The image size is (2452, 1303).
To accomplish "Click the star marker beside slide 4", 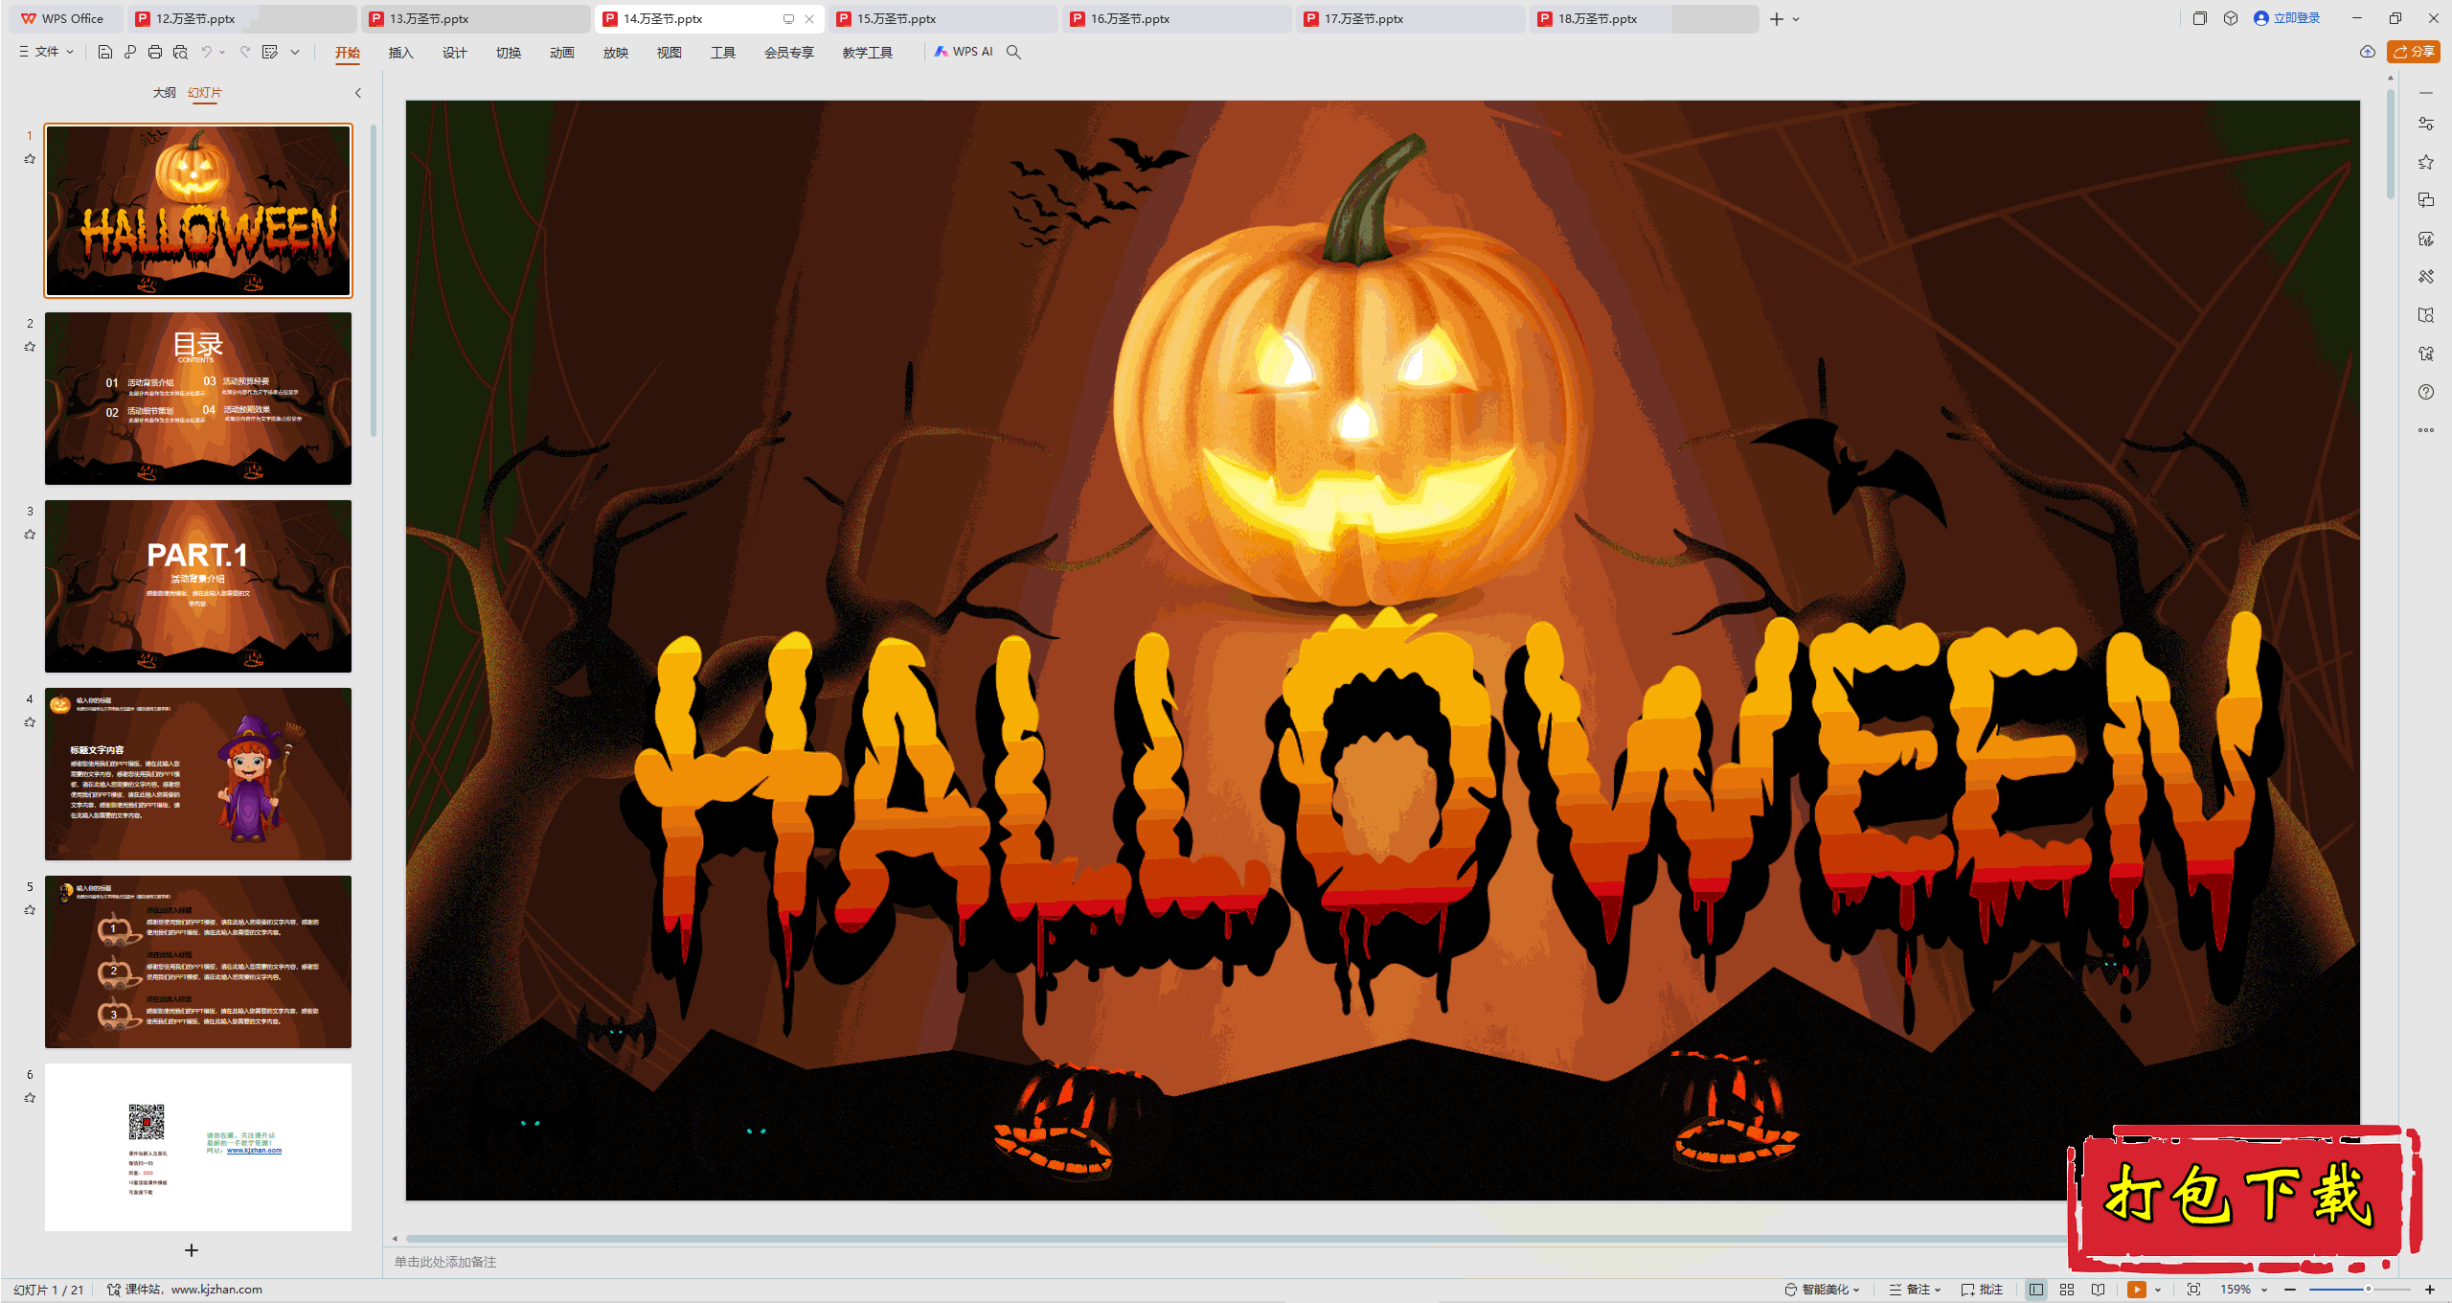I will point(30,722).
